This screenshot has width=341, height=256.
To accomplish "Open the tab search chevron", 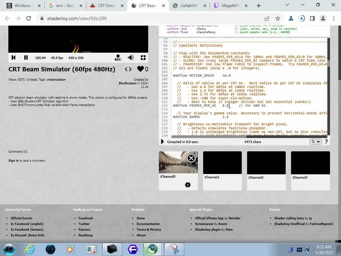I will point(287,5).
